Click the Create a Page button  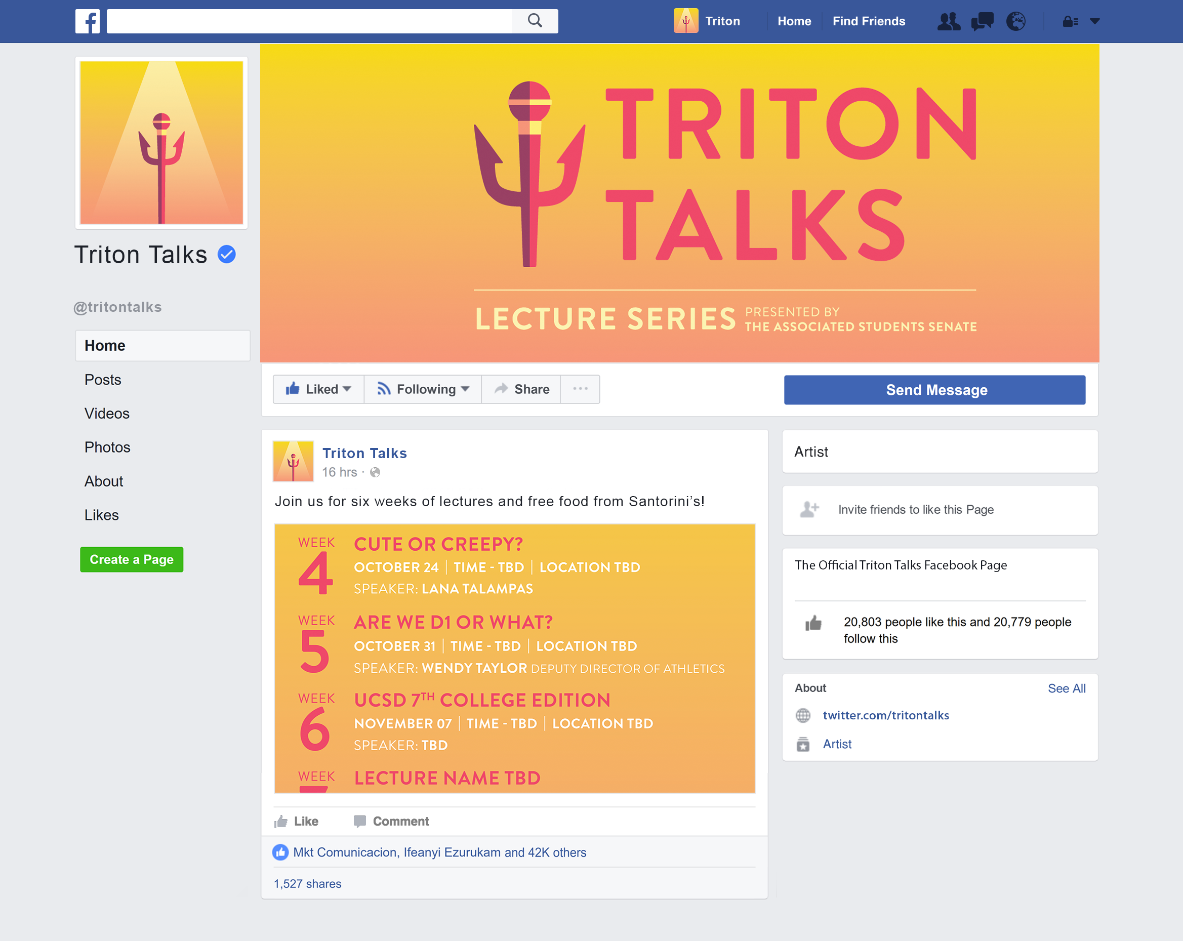click(132, 559)
